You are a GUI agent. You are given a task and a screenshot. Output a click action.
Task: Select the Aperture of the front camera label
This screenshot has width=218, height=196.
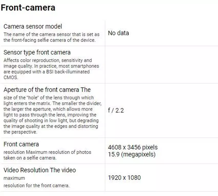[x=47, y=90]
